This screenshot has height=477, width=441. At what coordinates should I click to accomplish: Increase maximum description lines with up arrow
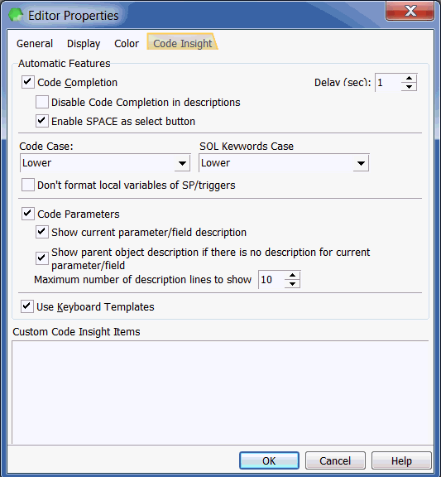point(292,275)
